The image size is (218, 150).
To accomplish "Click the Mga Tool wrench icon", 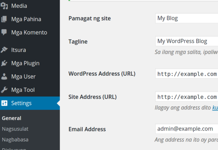I will (x=4, y=90).
